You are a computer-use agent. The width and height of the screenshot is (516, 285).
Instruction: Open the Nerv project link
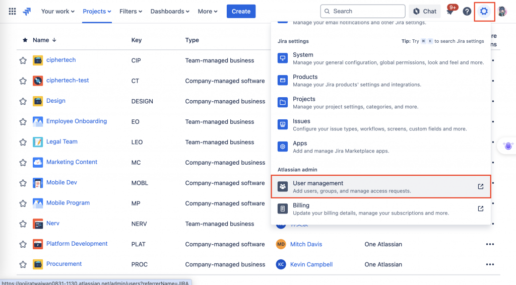[x=52, y=223]
